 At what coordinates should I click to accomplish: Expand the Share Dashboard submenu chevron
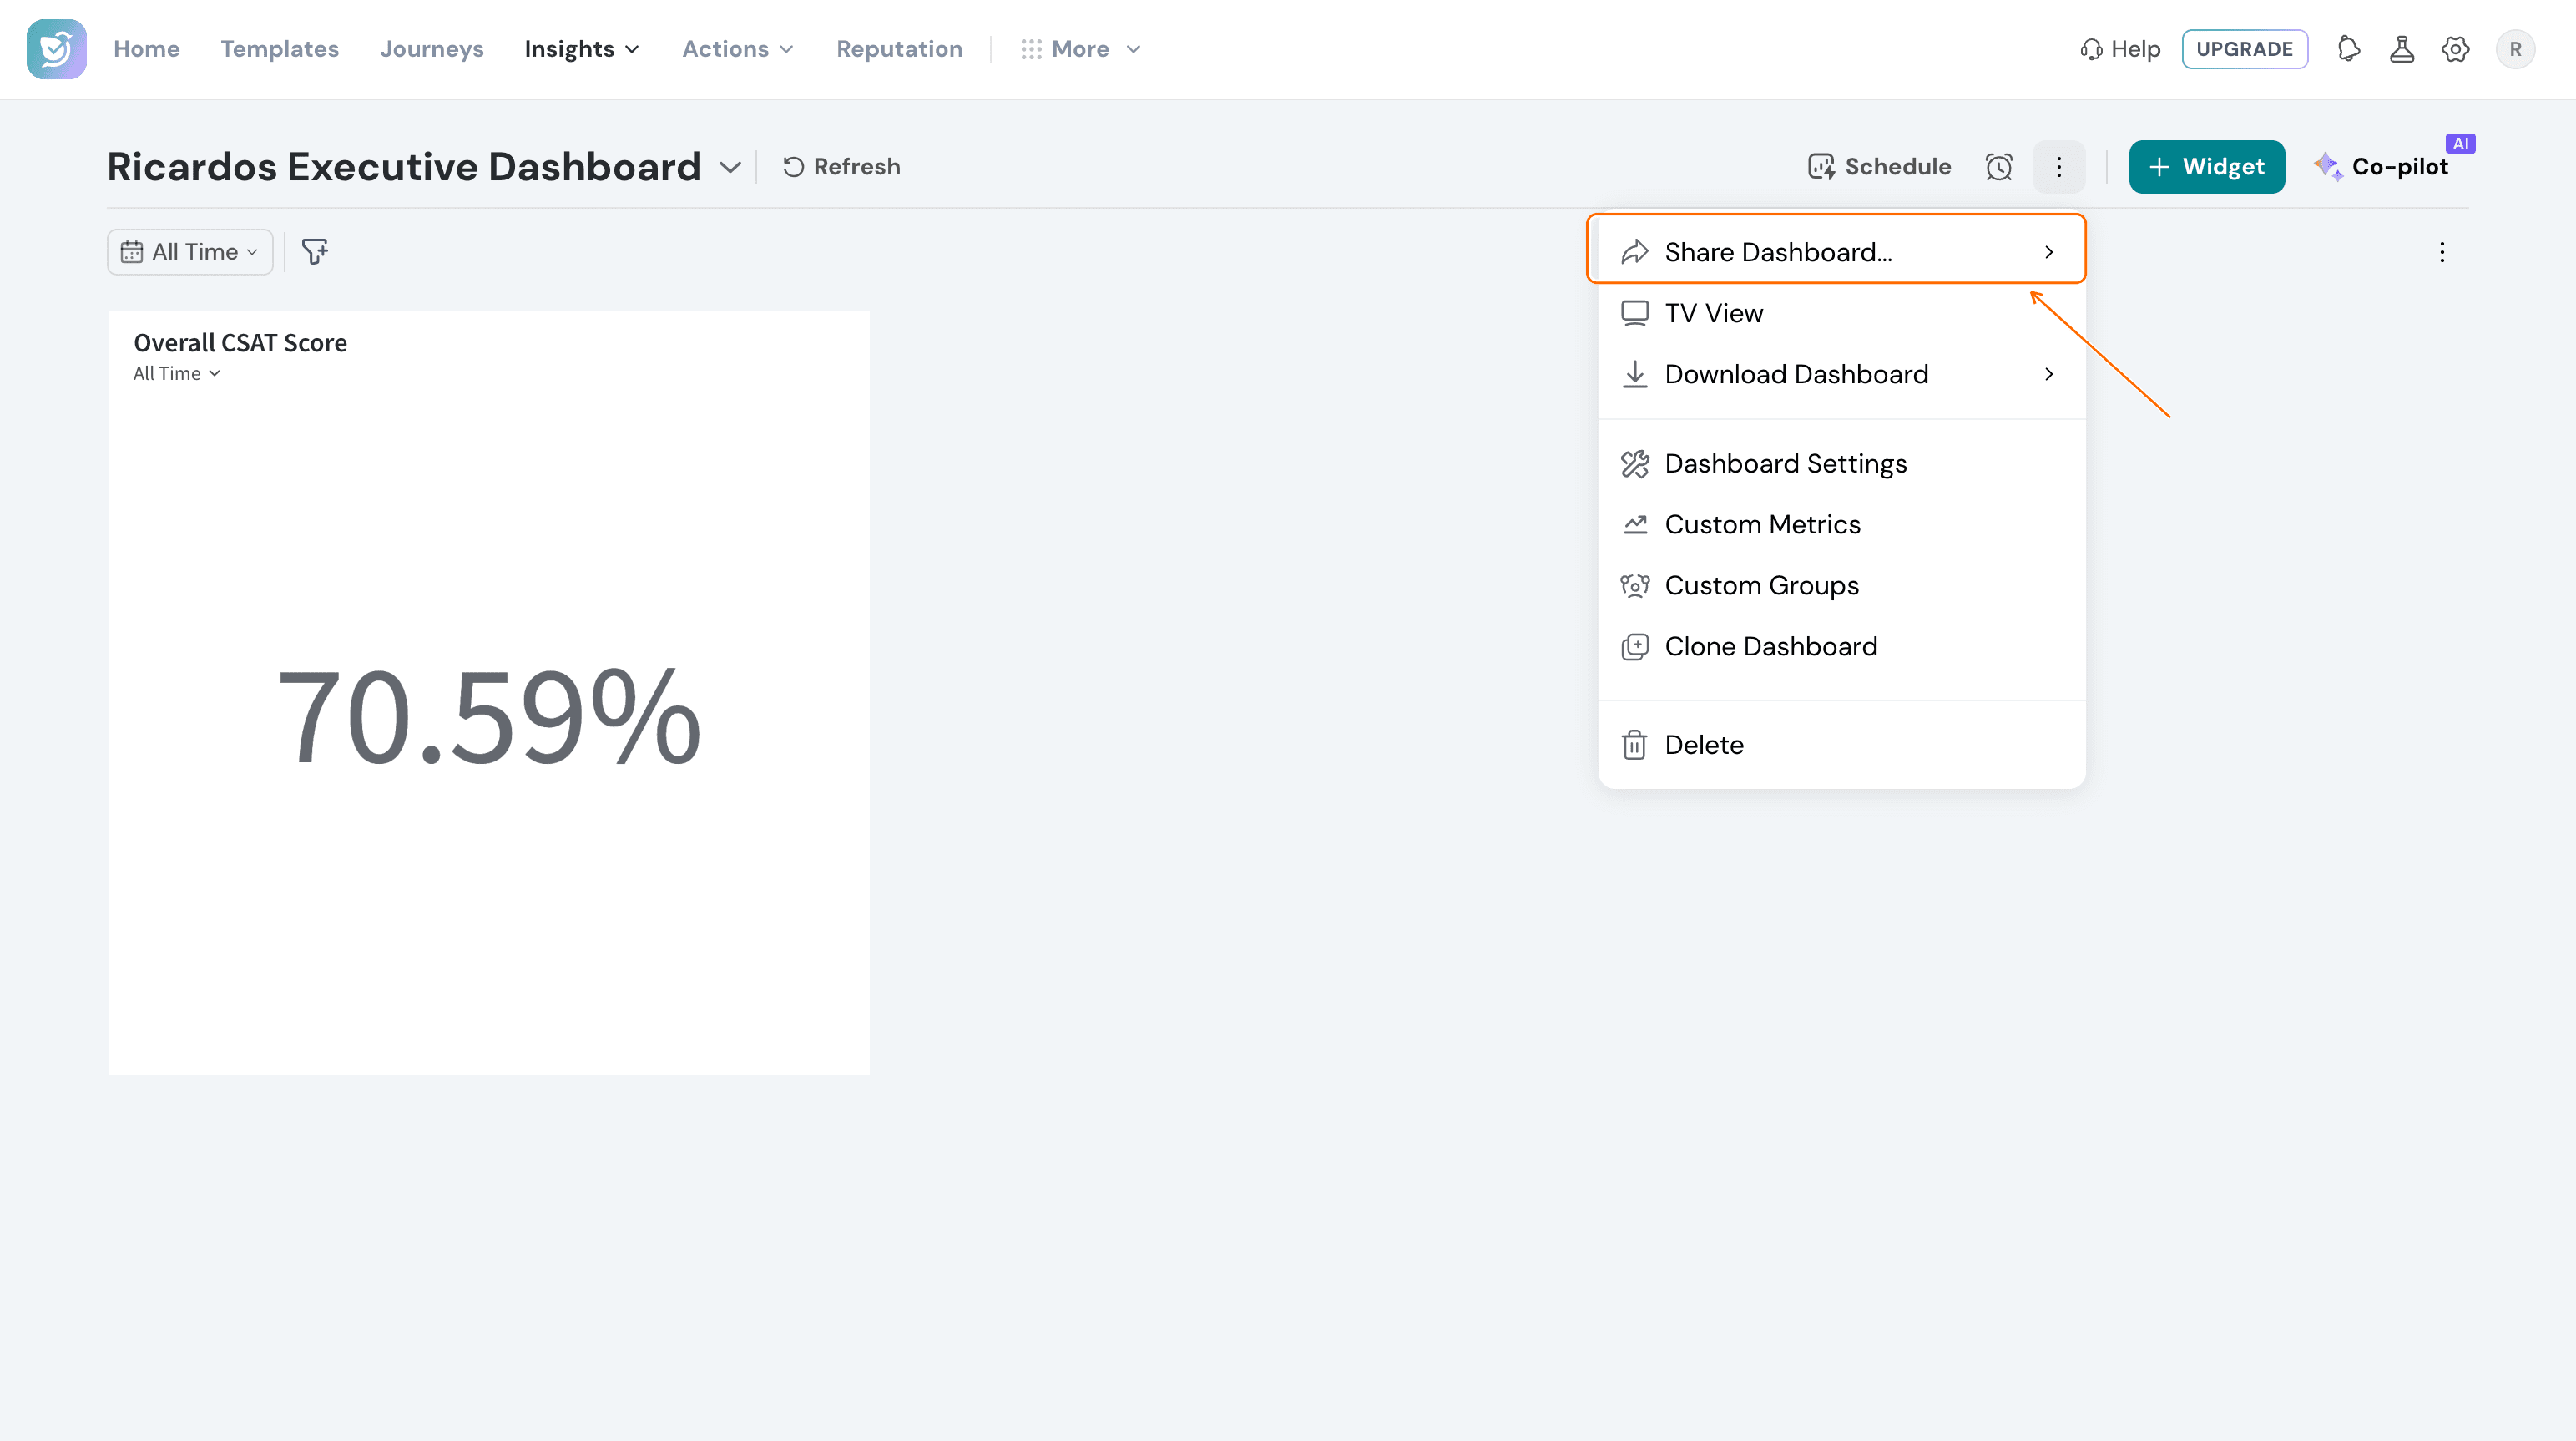tap(2049, 252)
